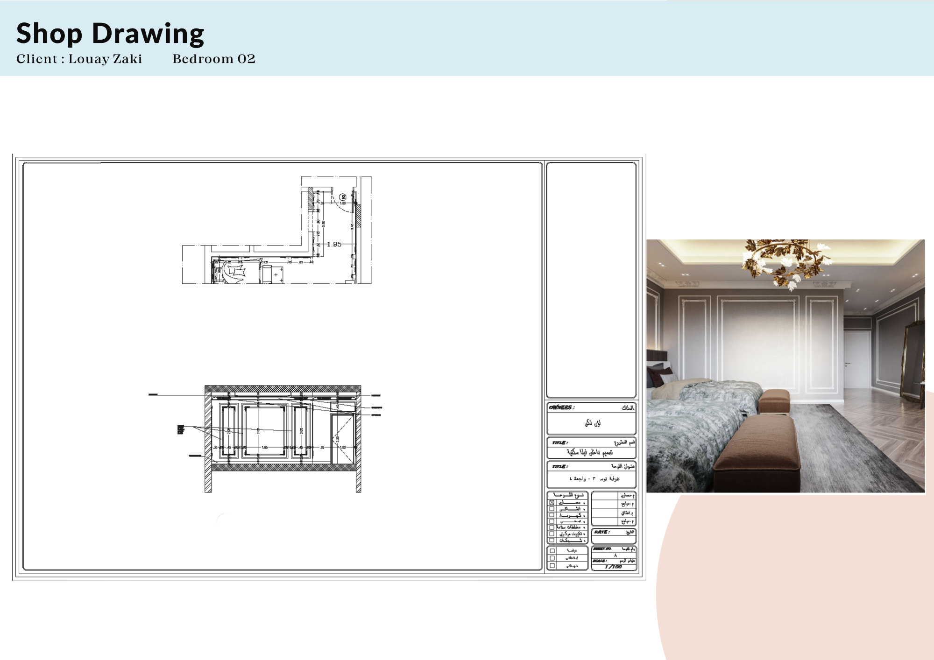
Task: Check the ابتدائي (preliminary) issue status checkbox
Action: pos(552,558)
